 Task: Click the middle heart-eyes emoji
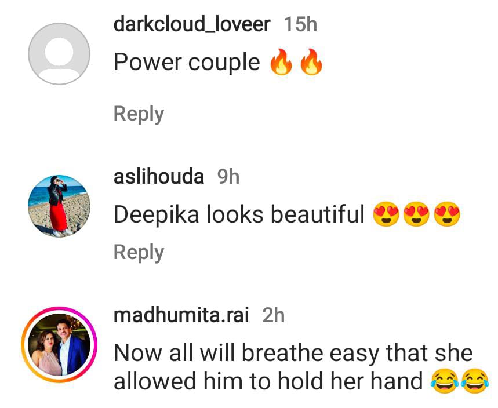coord(416,214)
